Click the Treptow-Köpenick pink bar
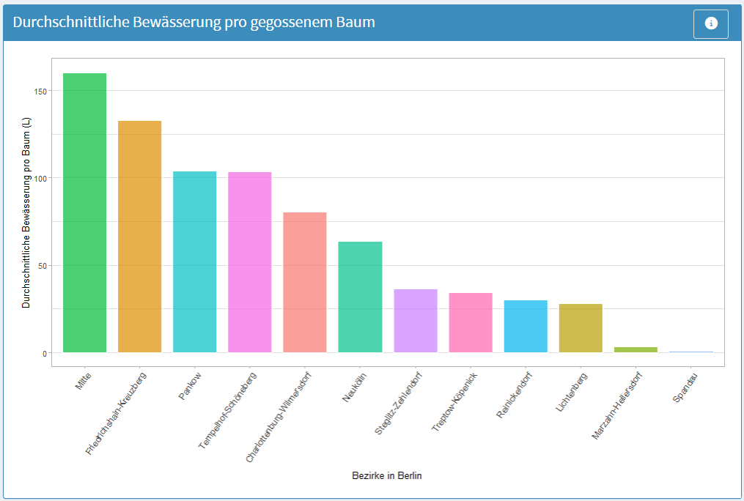The image size is (744, 501). coord(470,322)
